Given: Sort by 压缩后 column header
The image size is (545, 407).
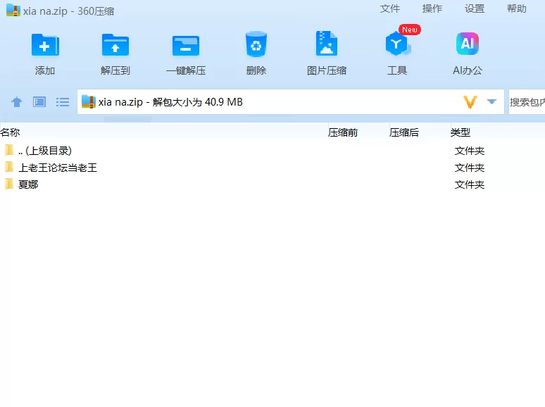Looking at the screenshot, I should [404, 132].
